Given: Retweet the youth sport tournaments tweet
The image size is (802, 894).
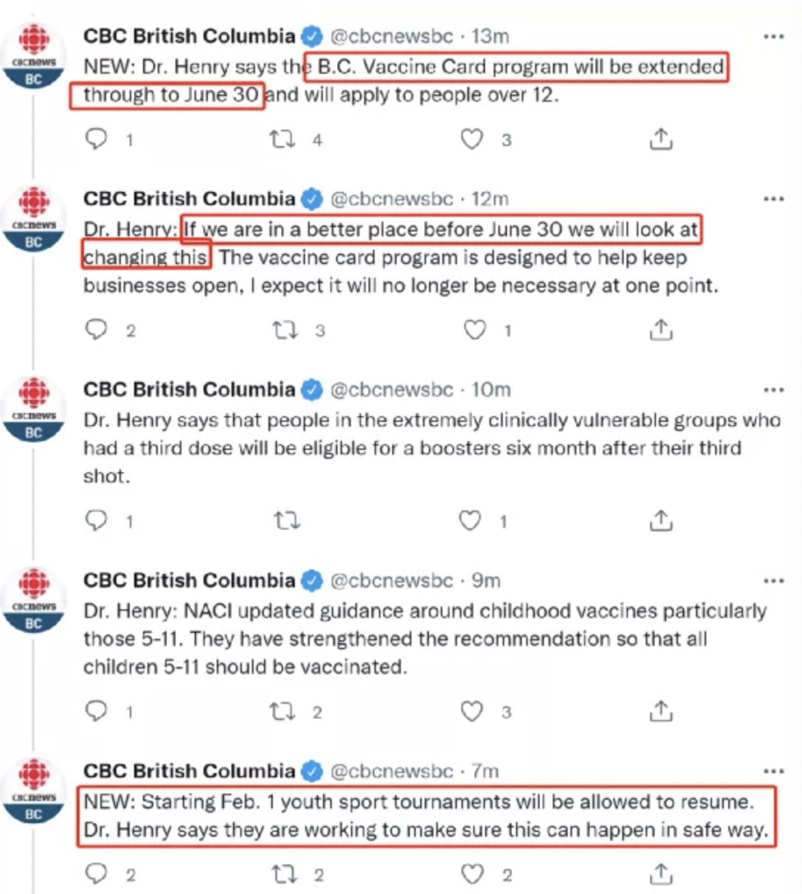Looking at the screenshot, I should point(284,875).
